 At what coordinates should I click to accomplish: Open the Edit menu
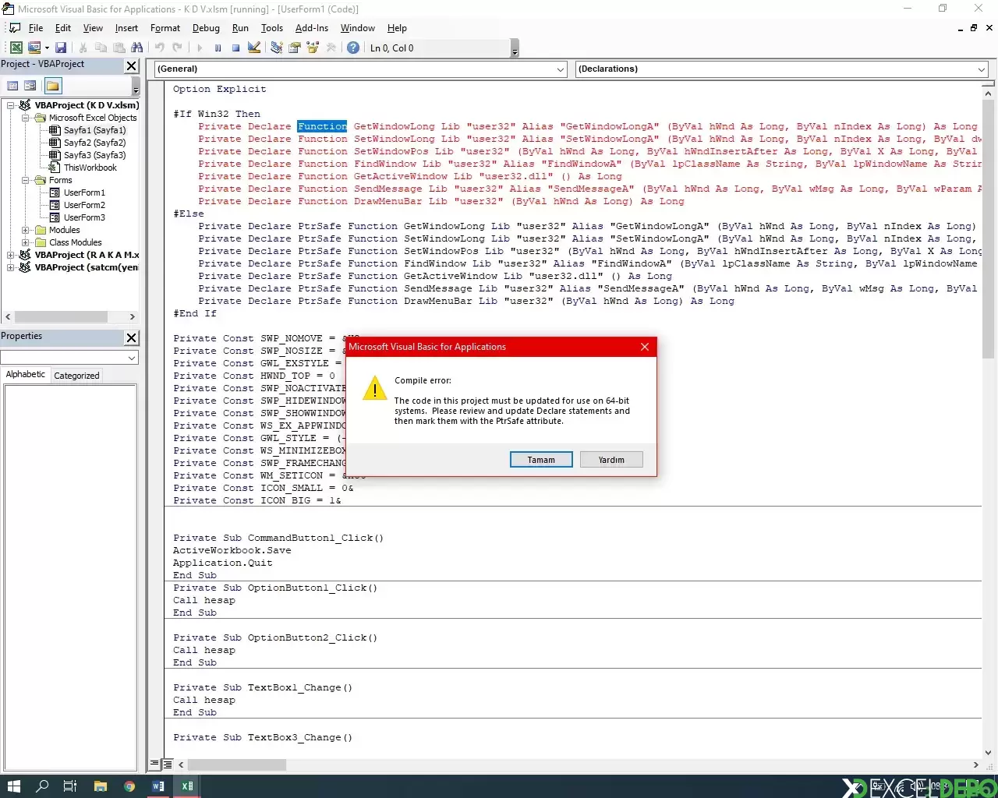coord(63,28)
